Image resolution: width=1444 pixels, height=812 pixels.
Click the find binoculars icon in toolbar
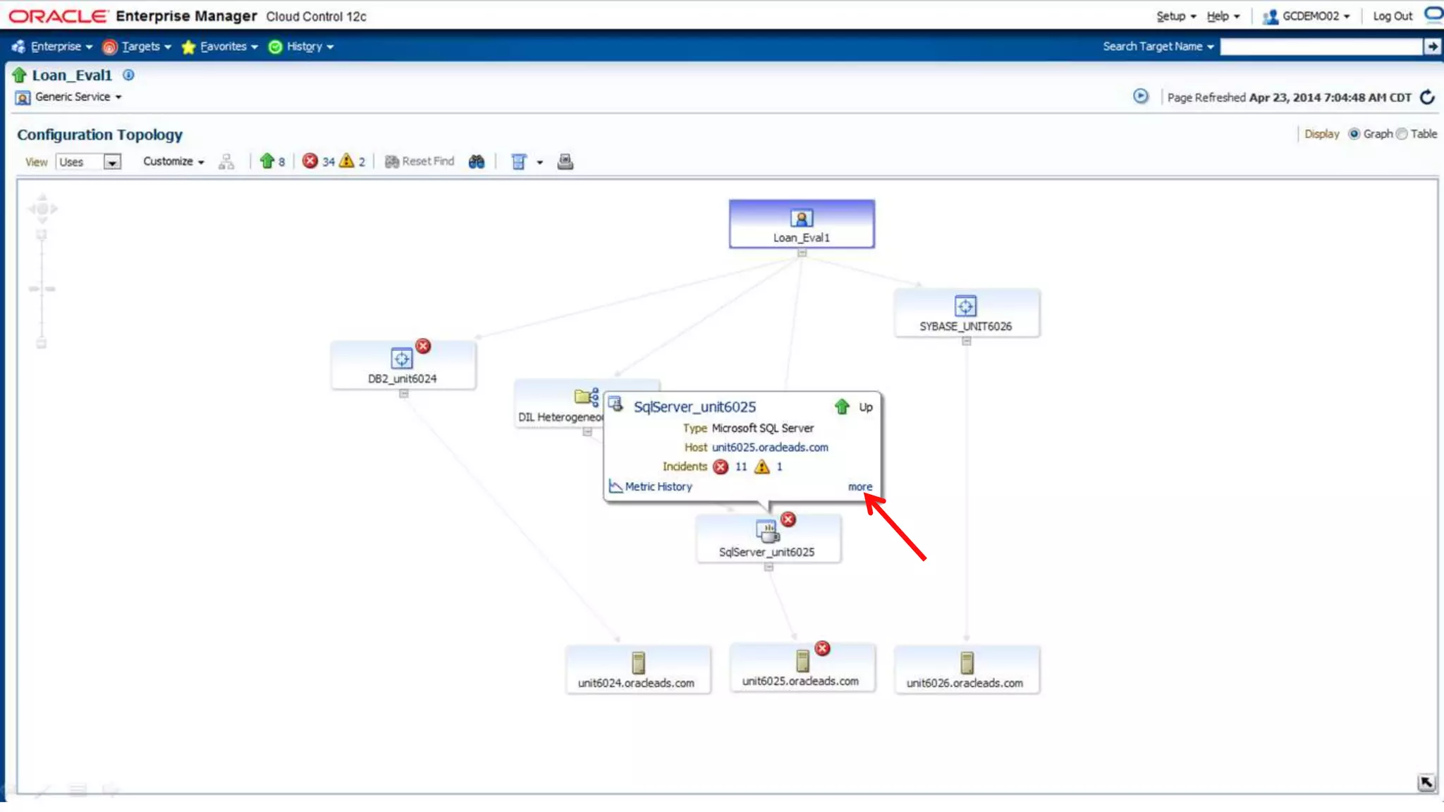(477, 161)
